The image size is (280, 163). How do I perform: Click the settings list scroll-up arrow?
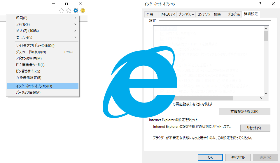click(266, 29)
